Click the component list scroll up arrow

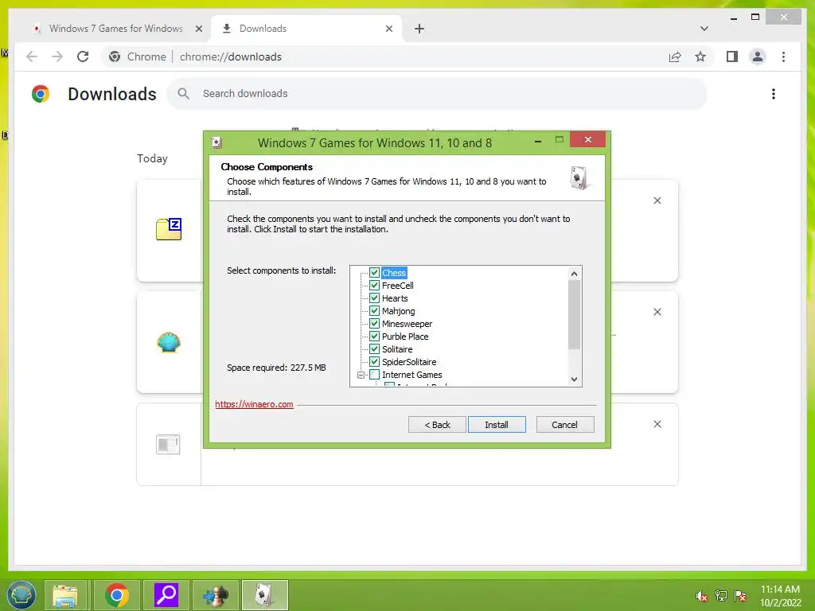click(574, 274)
